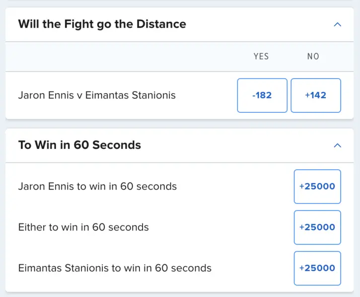Click the Will the Fight go the Distance heading
Image resolution: width=360 pixels, height=297 pixels.
point(102,24)
